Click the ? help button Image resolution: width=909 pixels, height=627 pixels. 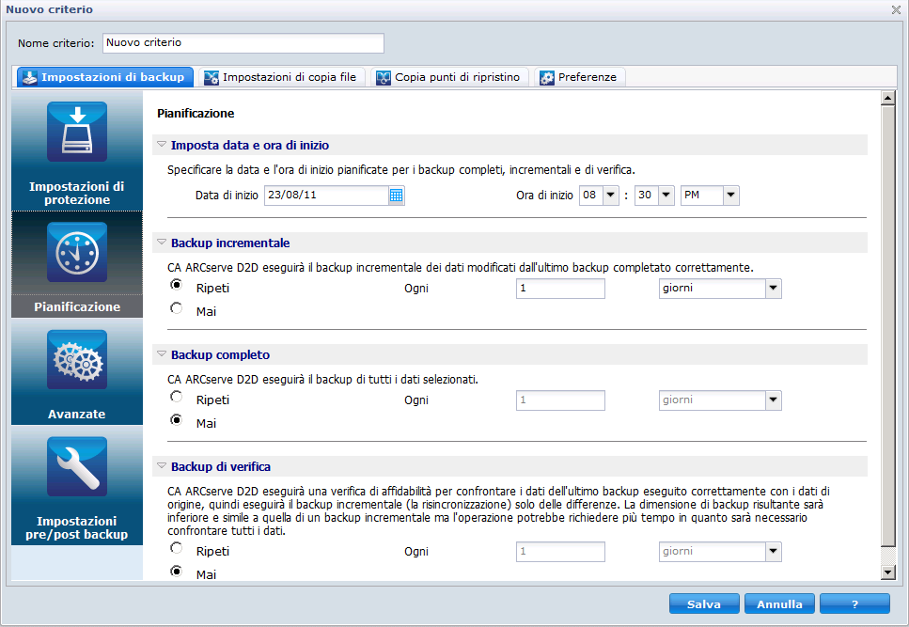854,603
